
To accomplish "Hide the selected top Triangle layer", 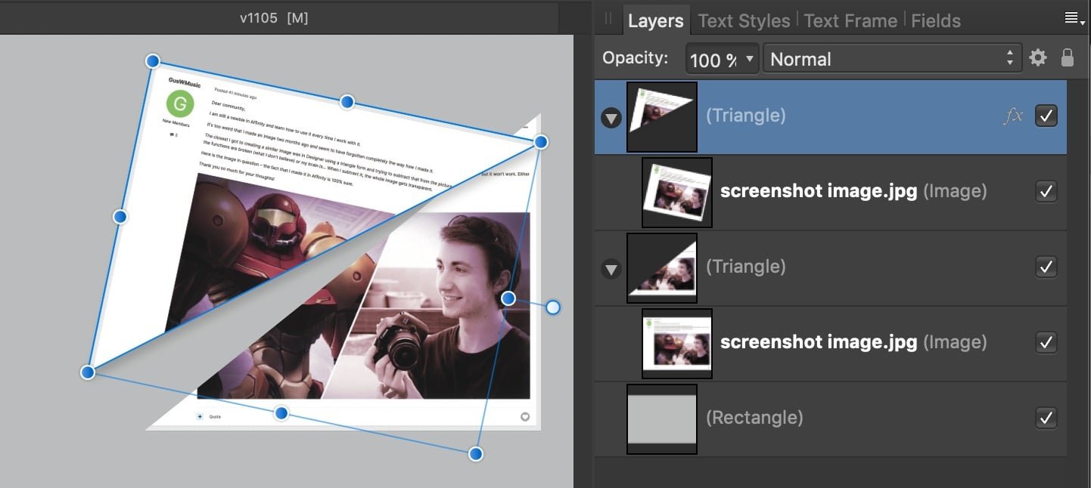I will point(1046,116).
